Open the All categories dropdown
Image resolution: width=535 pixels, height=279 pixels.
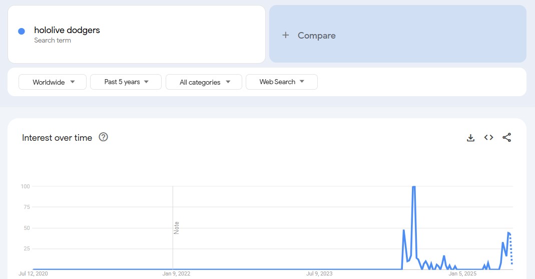pos(204,82)
